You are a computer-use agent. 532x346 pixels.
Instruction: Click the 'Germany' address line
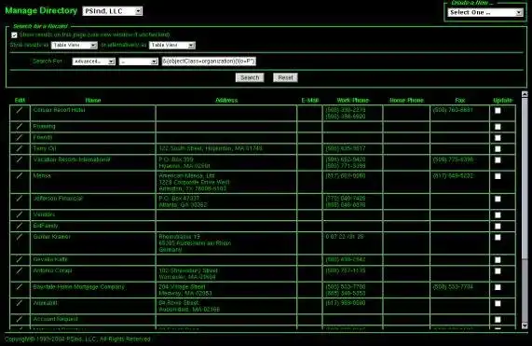click(170, 250)
